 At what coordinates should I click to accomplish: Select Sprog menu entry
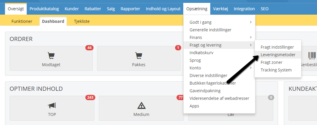[x=219, y=60]
